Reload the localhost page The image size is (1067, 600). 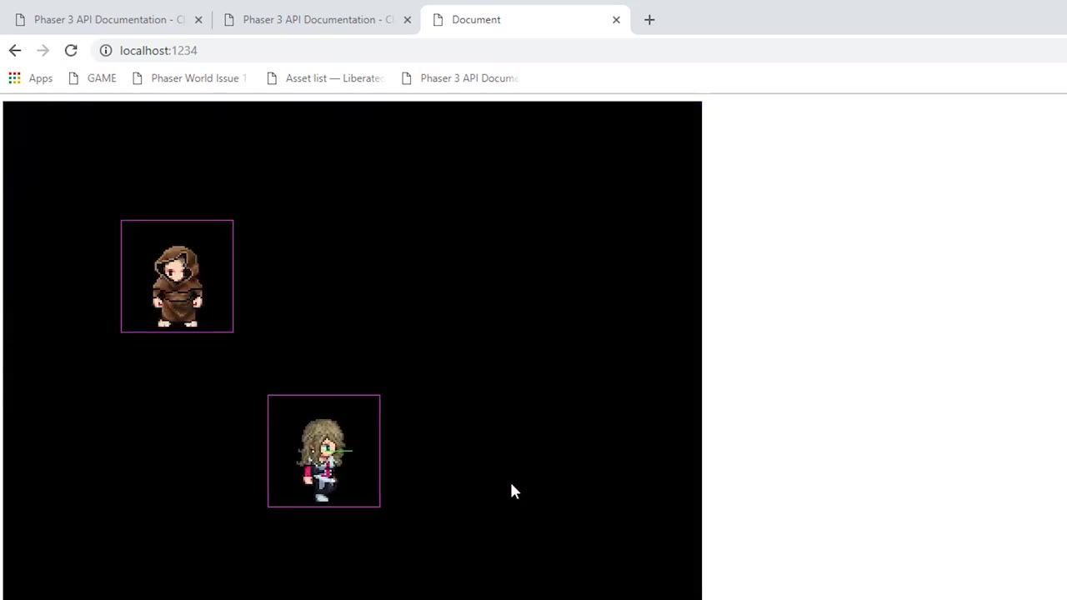71,51
